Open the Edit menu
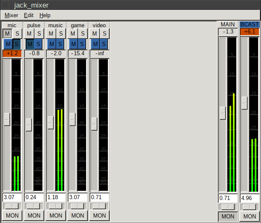261x223 pixels. (x=29, y=15)
